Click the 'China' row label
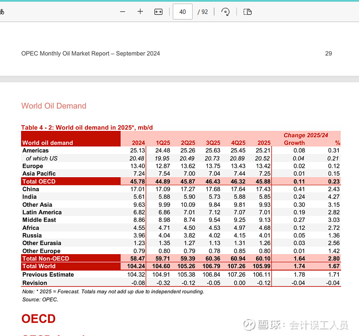 [31, 189]
